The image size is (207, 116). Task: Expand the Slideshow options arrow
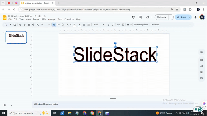pyautogui.click(x=171, y=17)
